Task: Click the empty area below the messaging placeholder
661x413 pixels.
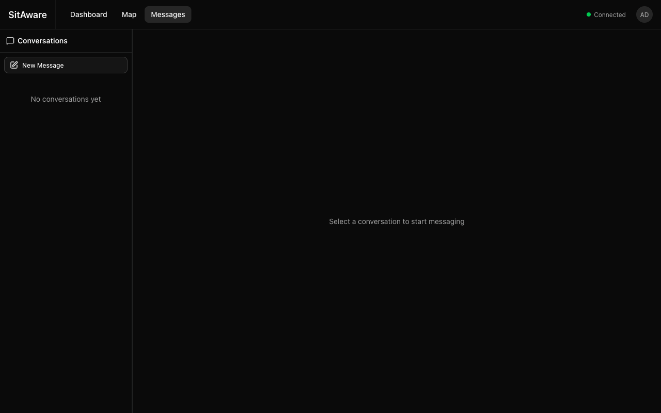Action: pos(397,320)
